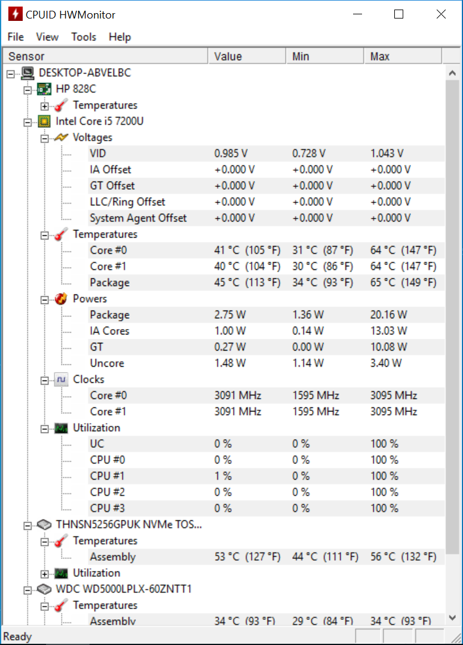Click the WDC WD5000LPLX drive icon
Image resolution: width=463 pixels, height=645 pixels.
click(x=44, y=589)
